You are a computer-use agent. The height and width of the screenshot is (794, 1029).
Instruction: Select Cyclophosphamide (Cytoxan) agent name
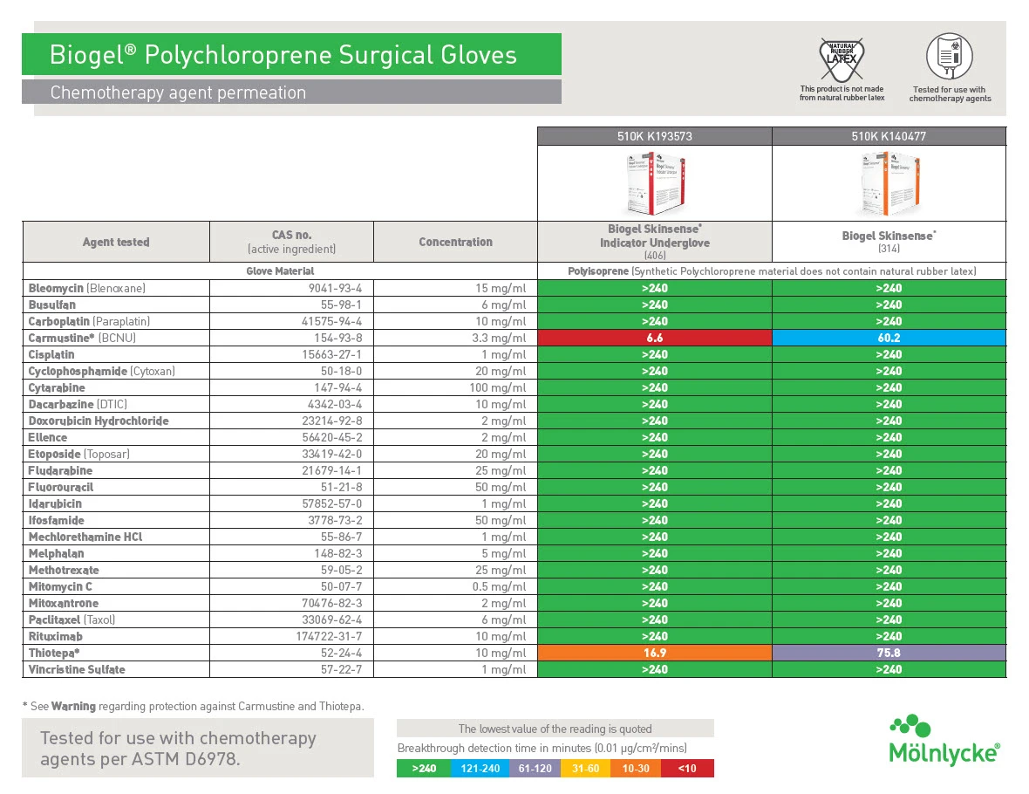pos(102,371)
